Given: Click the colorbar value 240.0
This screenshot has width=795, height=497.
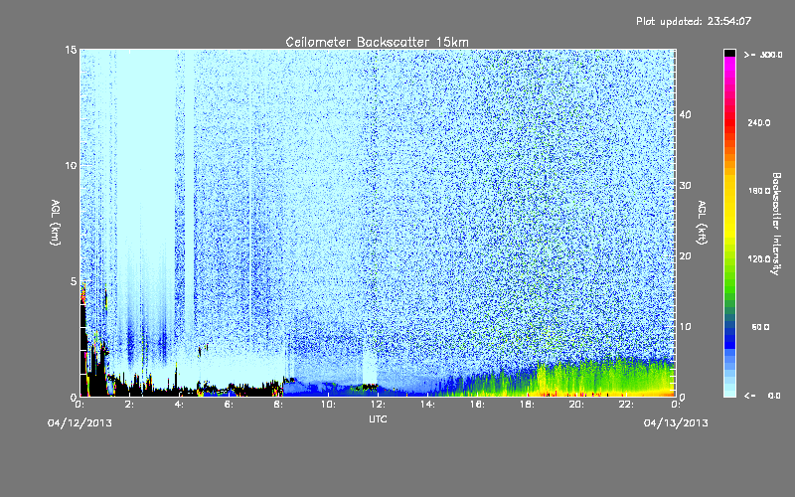Looking at the screenshot, I should pyautogui.click(x=759, y=123).
